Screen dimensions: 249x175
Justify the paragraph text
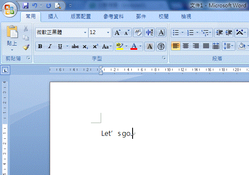[206, 46]
